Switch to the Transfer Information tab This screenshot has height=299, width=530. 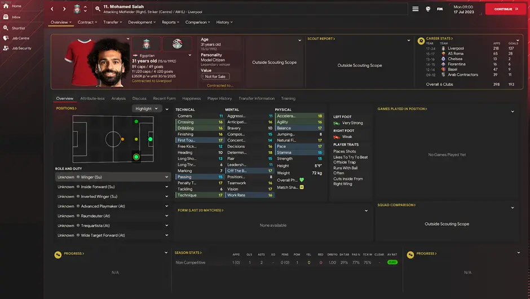coord(257,98)
